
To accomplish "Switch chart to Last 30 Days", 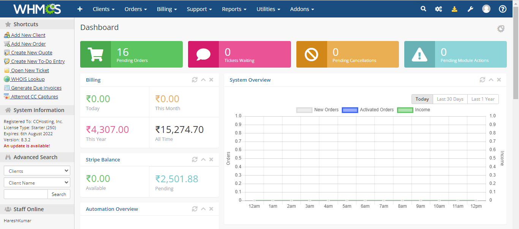I will (450, 99).
